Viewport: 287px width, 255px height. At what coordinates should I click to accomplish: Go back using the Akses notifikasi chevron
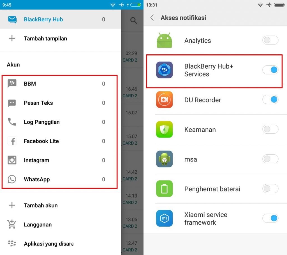[x=152, y=18]
